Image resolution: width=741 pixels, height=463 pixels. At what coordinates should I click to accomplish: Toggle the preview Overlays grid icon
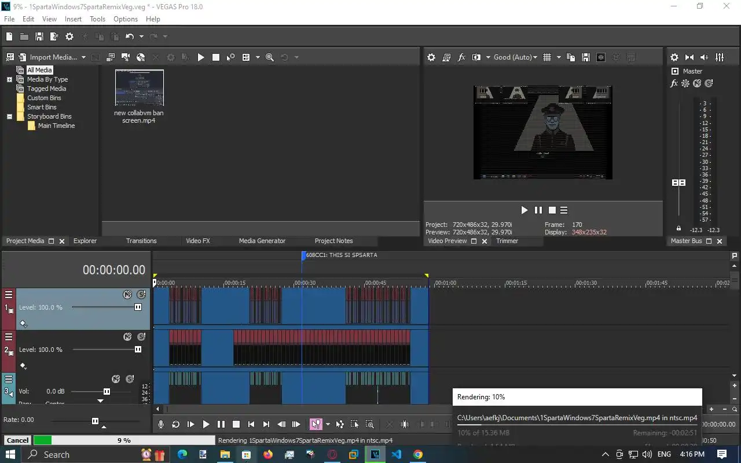tap(547, 57)
